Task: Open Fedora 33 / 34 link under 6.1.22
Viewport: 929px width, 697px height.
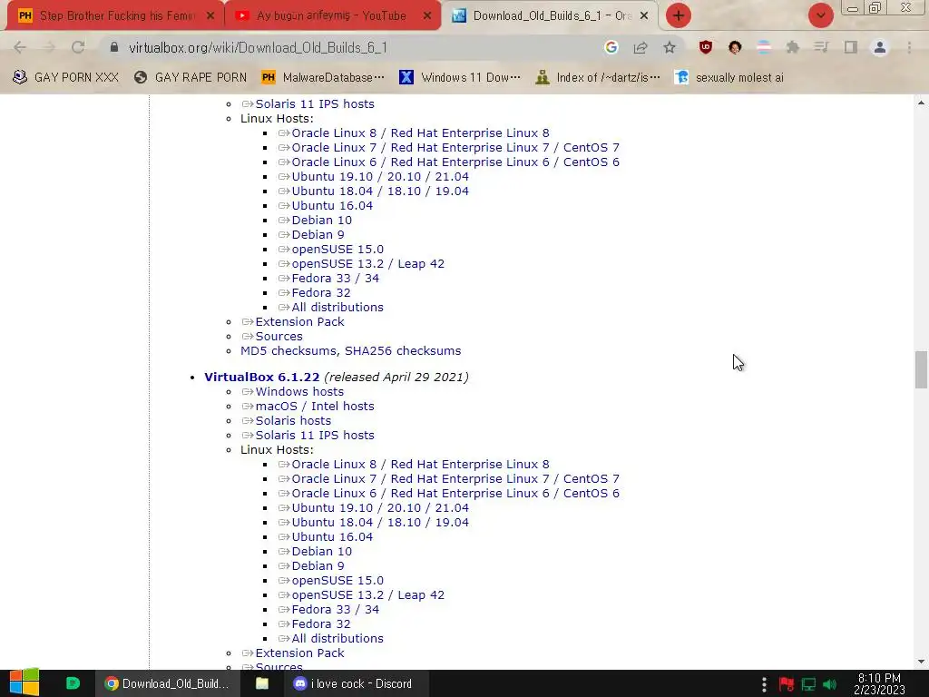Action: click(x=335, y=609)
